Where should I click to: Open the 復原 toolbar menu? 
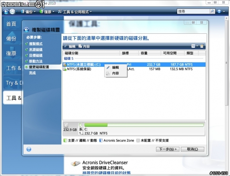point(47,12)
